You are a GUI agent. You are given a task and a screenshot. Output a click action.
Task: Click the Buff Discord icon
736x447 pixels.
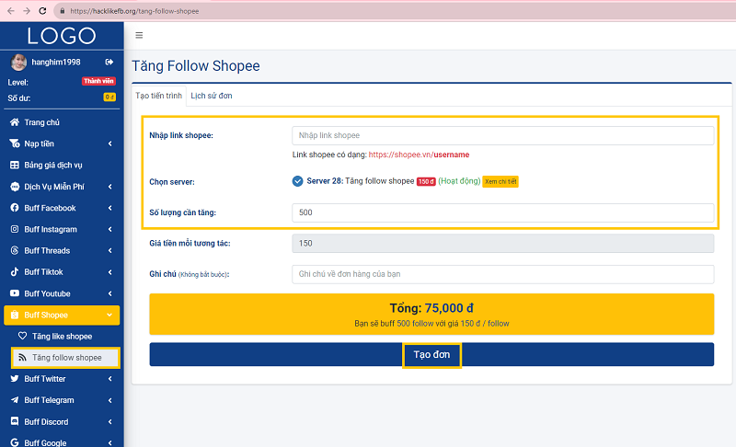click(15, 421)
